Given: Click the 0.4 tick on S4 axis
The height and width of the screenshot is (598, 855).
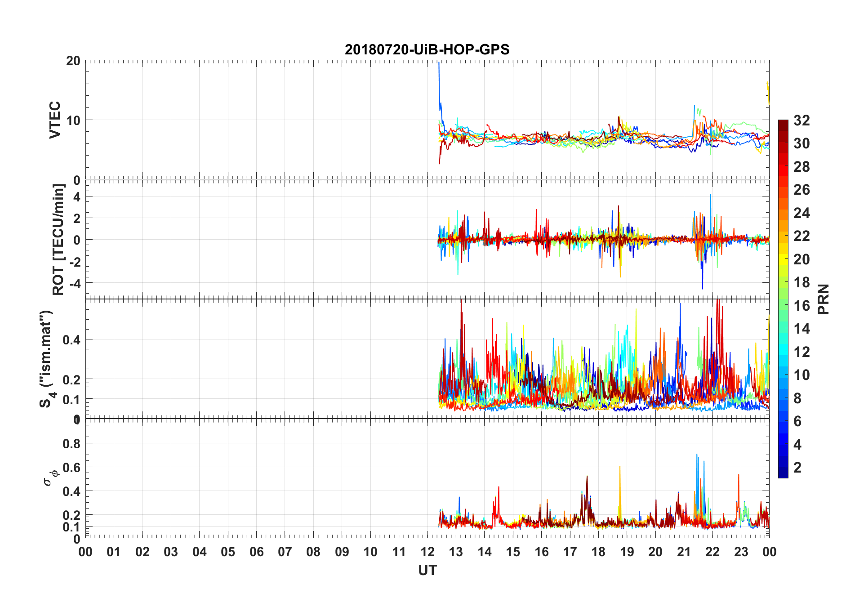Looking at the screenshot, I should (71, 339).
